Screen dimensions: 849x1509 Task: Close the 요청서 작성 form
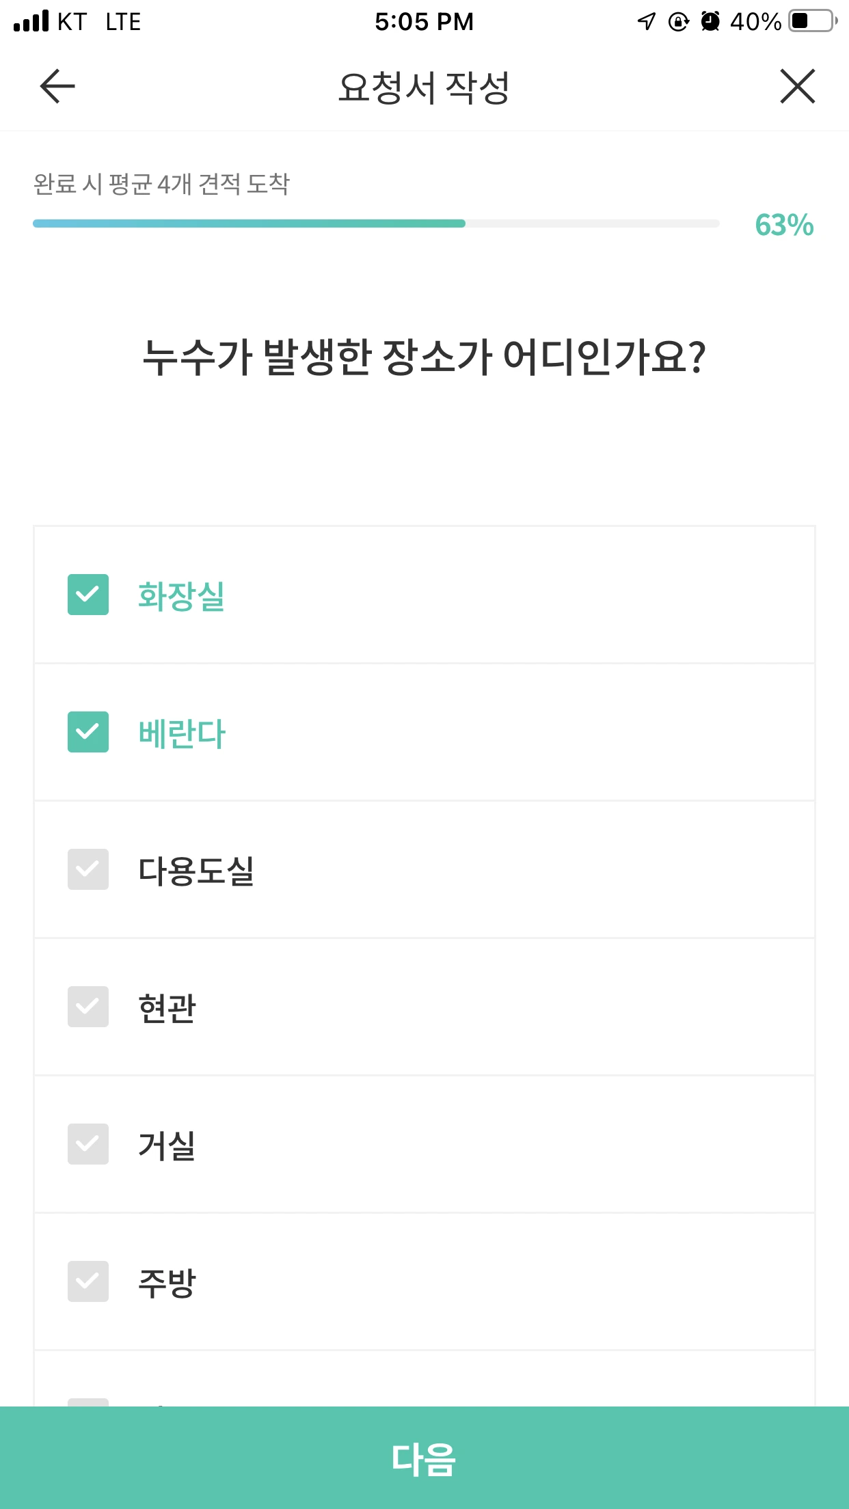797,87
